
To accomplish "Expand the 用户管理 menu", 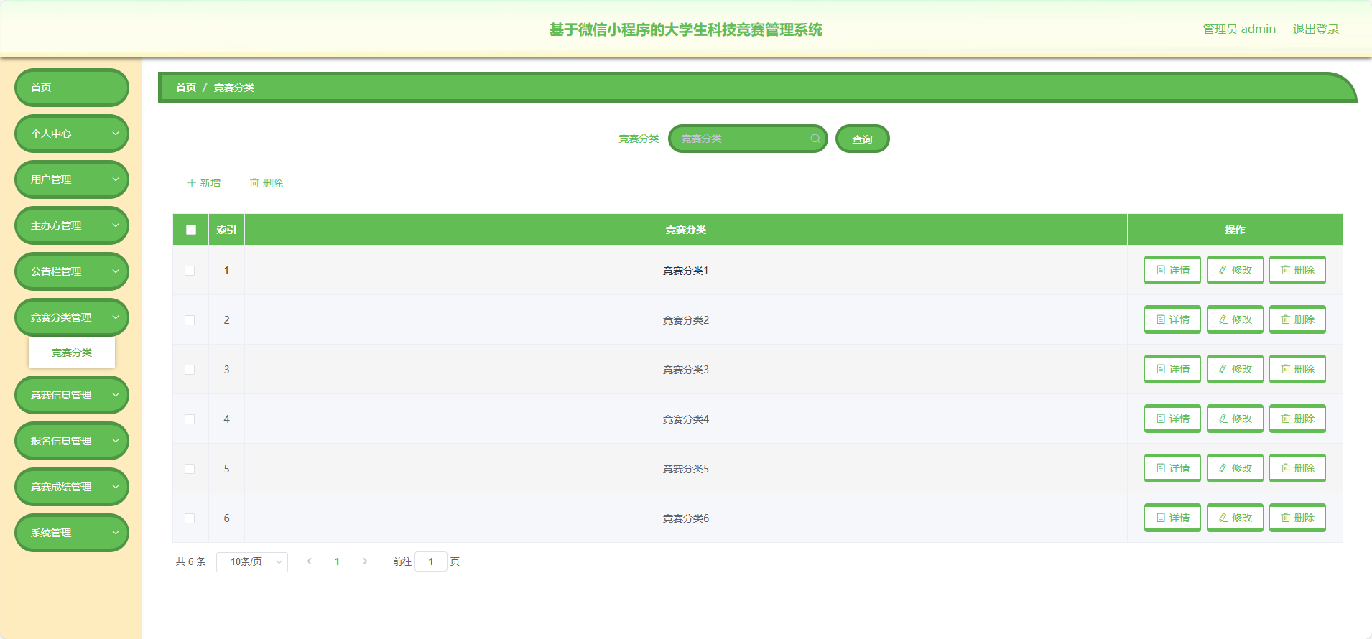I will click(72, 179).
